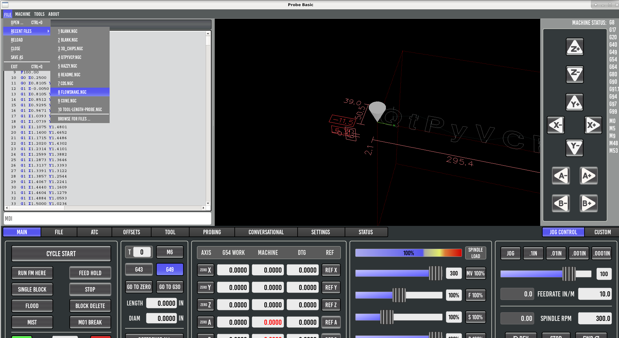Image resolution: width=619 pixels, height=338 pixels.
Task: Jog Y axis negative with Y- arrow
Action: [x=575, y=148]
